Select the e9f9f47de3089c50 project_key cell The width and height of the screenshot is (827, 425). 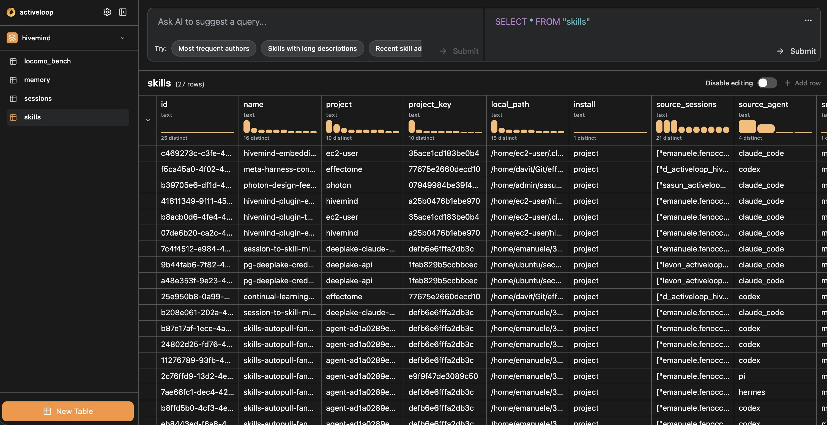click(445, 376)
